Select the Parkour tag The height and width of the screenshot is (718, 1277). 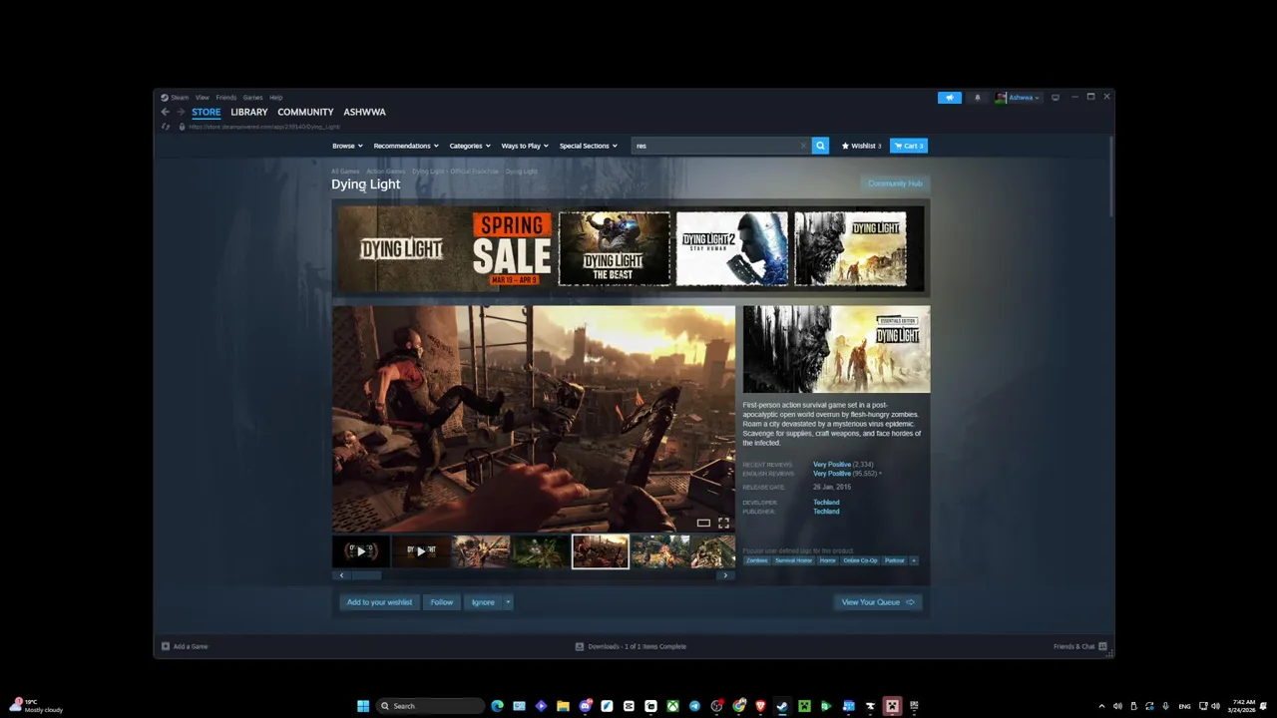[895, 560]
